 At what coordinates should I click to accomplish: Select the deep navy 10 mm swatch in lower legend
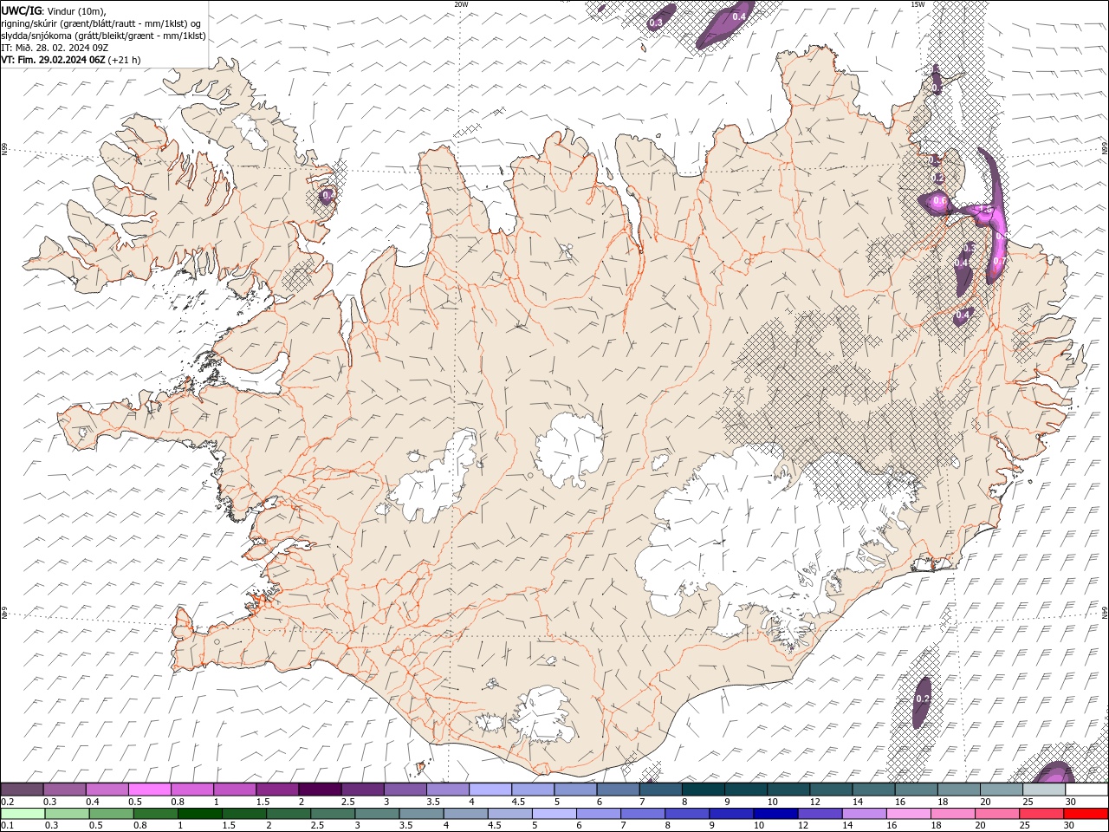775,814
